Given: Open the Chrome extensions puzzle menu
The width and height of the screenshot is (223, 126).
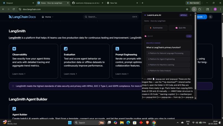Looking at the screenshot, I should point(199,9).
